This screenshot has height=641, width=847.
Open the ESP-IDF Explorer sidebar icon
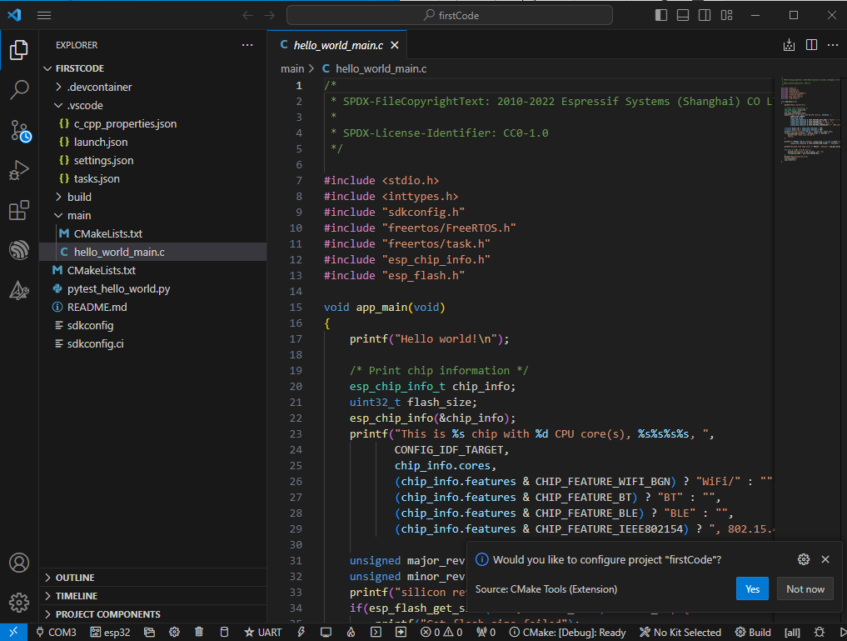click(x=19, y=250)
